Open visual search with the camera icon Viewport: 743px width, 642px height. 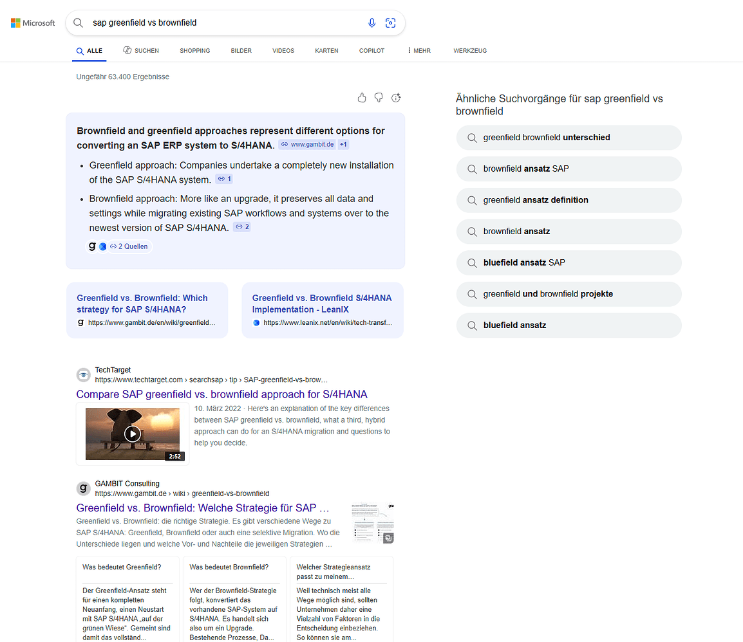click(391, 23)
